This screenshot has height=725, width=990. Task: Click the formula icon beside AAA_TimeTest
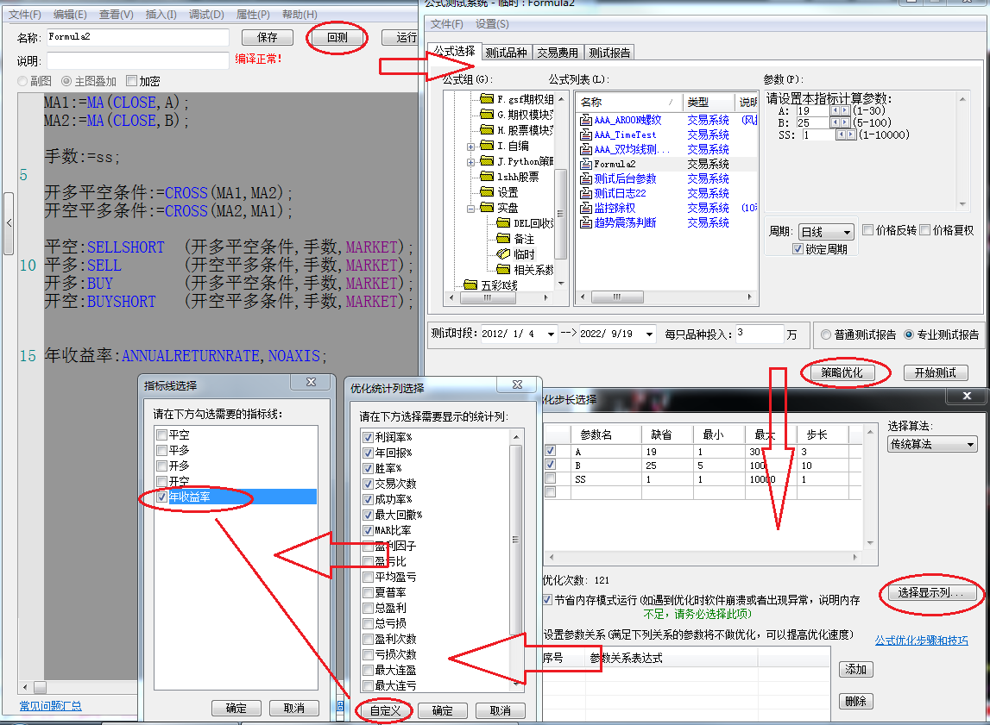click(x=586, y=134)
